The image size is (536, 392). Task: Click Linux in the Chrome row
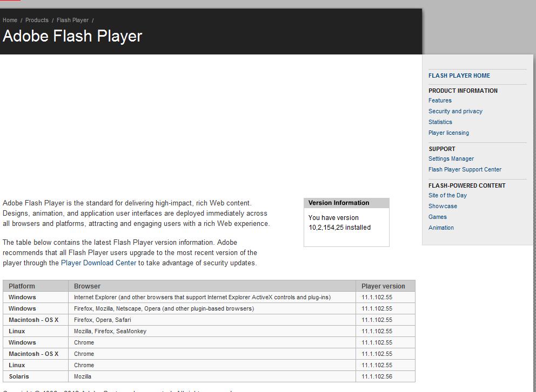[x=36, y=365]
